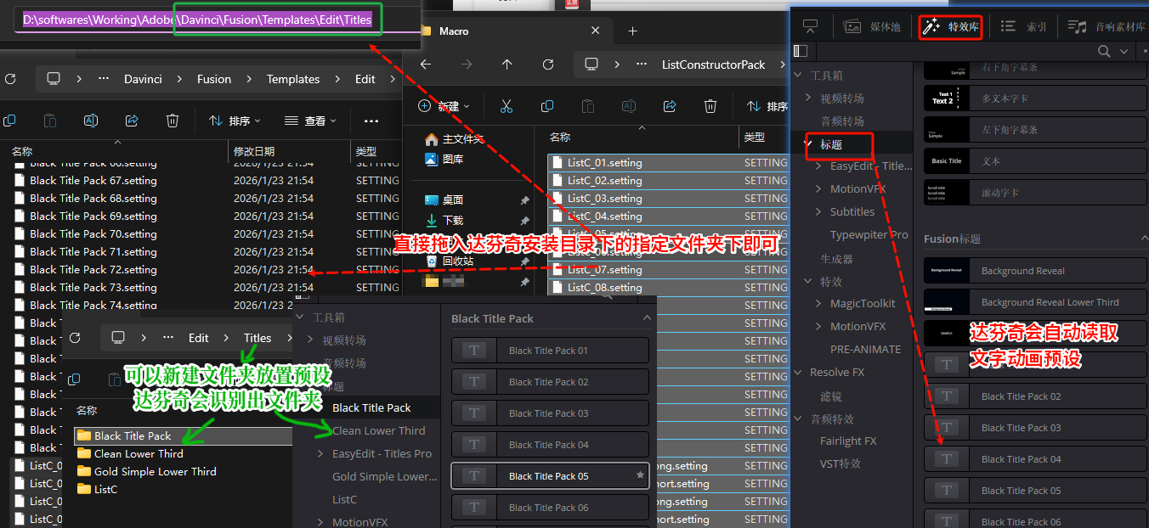Image resolution: width=1149 pixels, height=528 pixels.
Task: Click the folder path address field
Action: [219, 20]
